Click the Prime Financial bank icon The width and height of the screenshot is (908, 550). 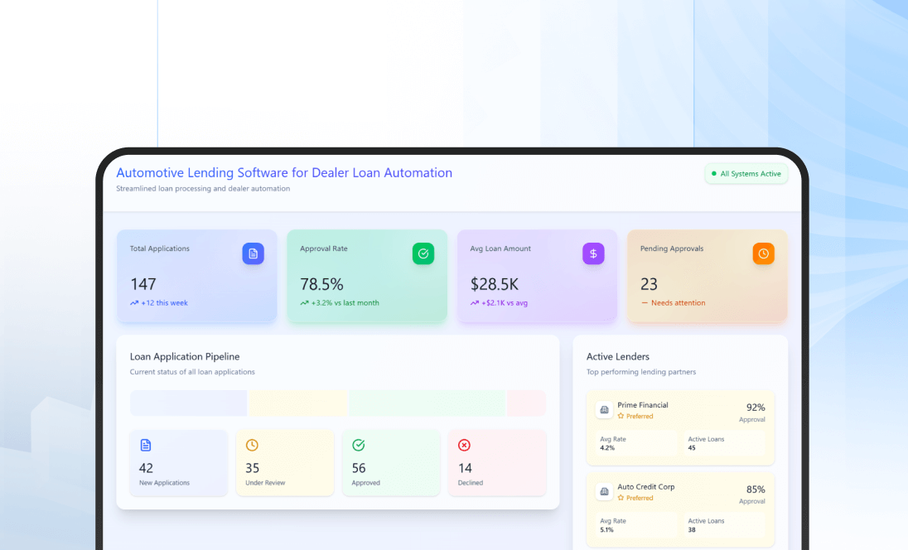coord(604,409)
